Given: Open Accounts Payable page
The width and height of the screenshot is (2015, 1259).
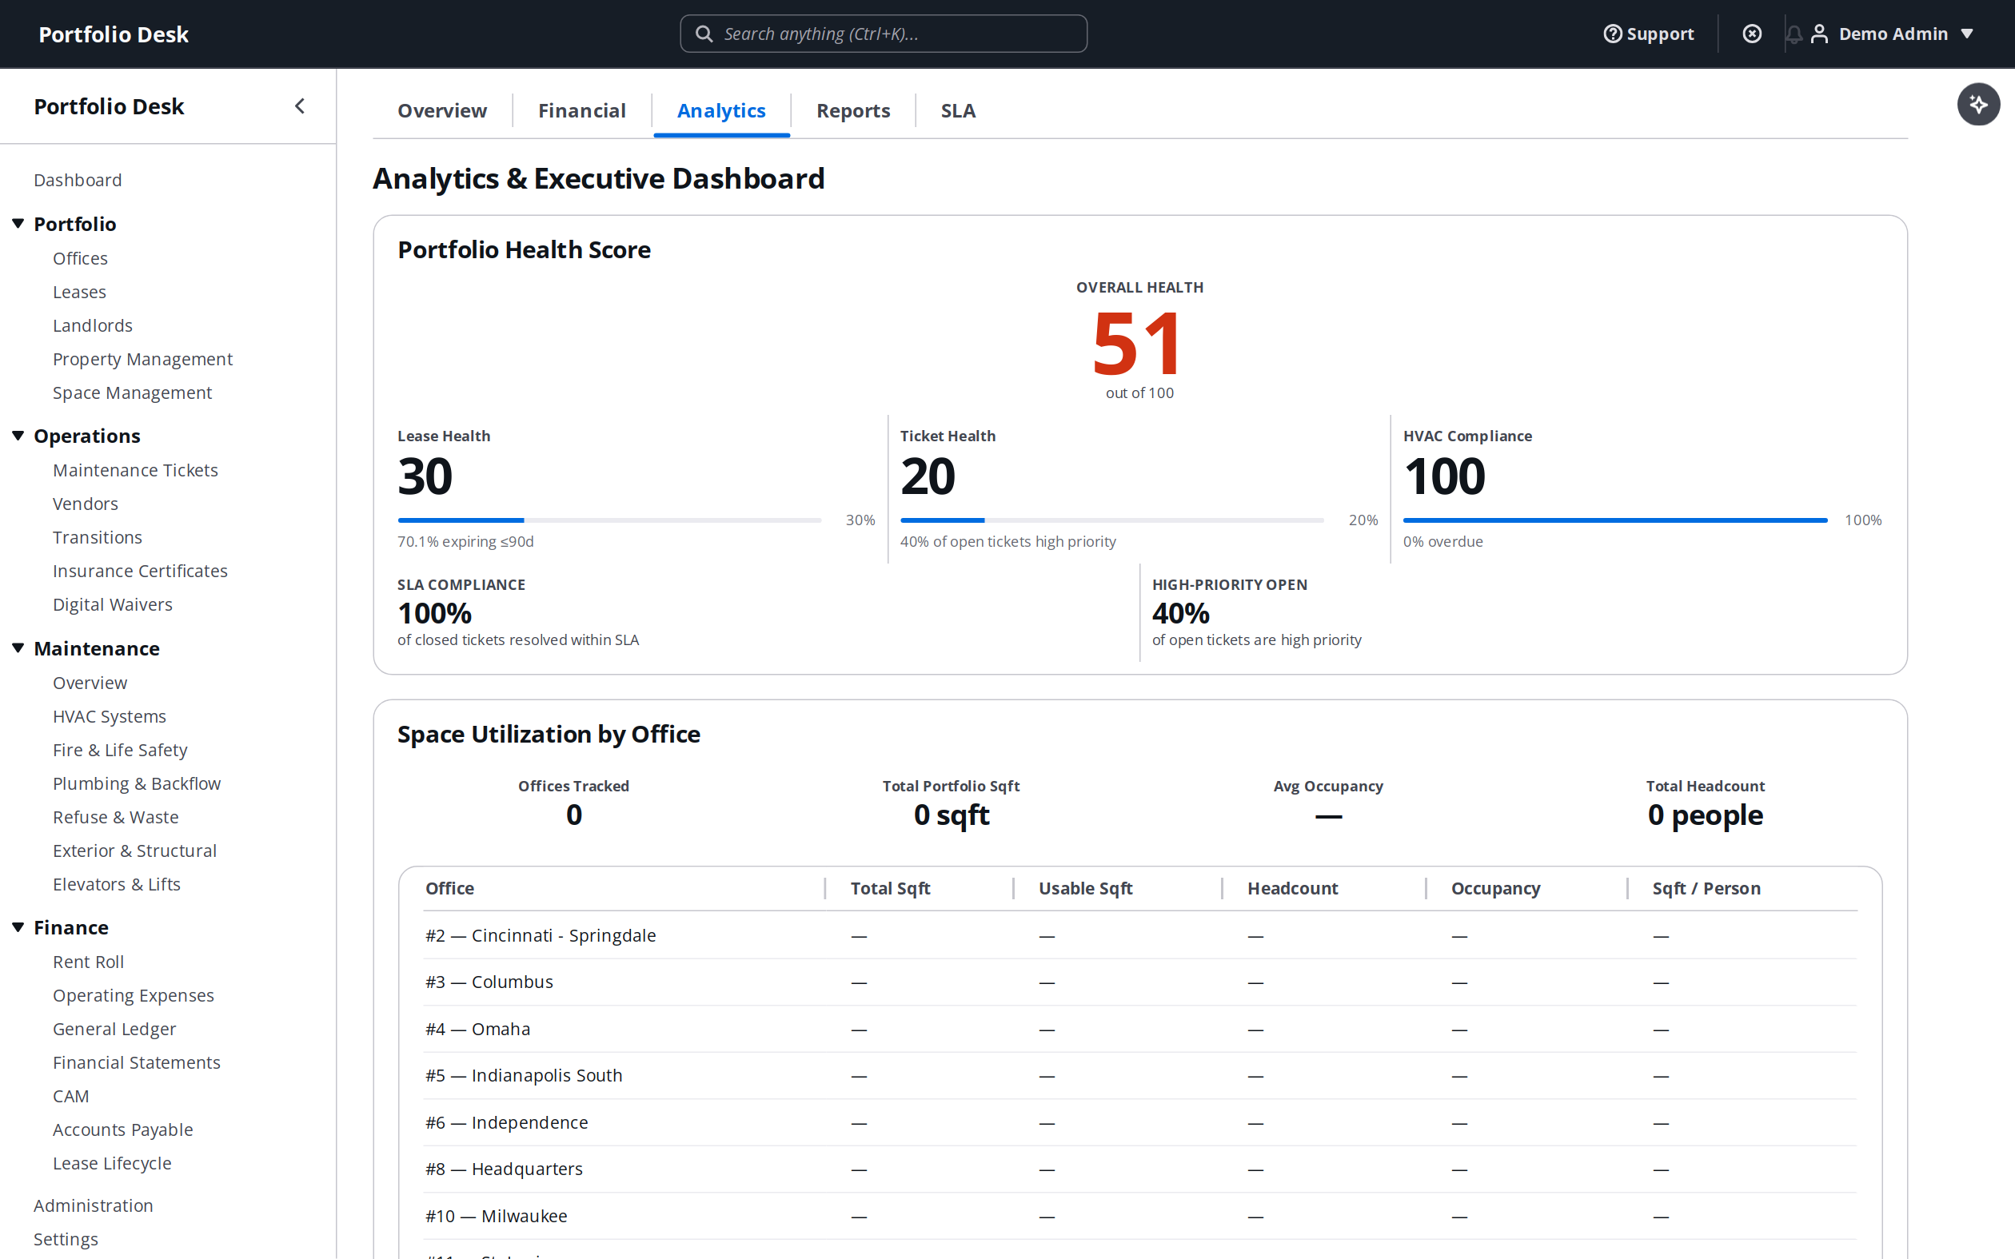Looking at the screenshot, I should (122, 1129).
